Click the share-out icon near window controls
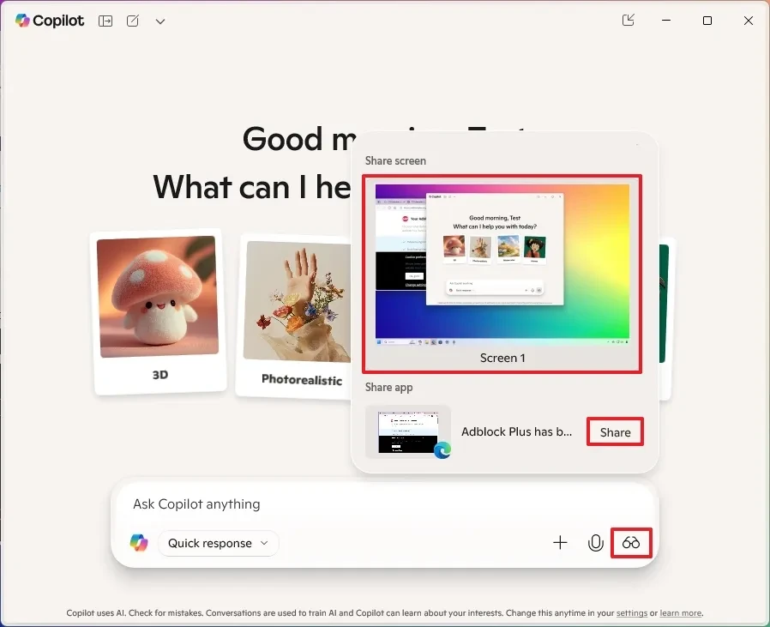 tap(629, 21)
